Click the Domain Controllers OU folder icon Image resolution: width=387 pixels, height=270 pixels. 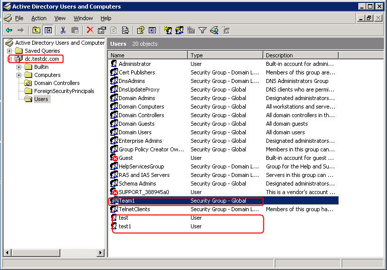click(28, 83)
